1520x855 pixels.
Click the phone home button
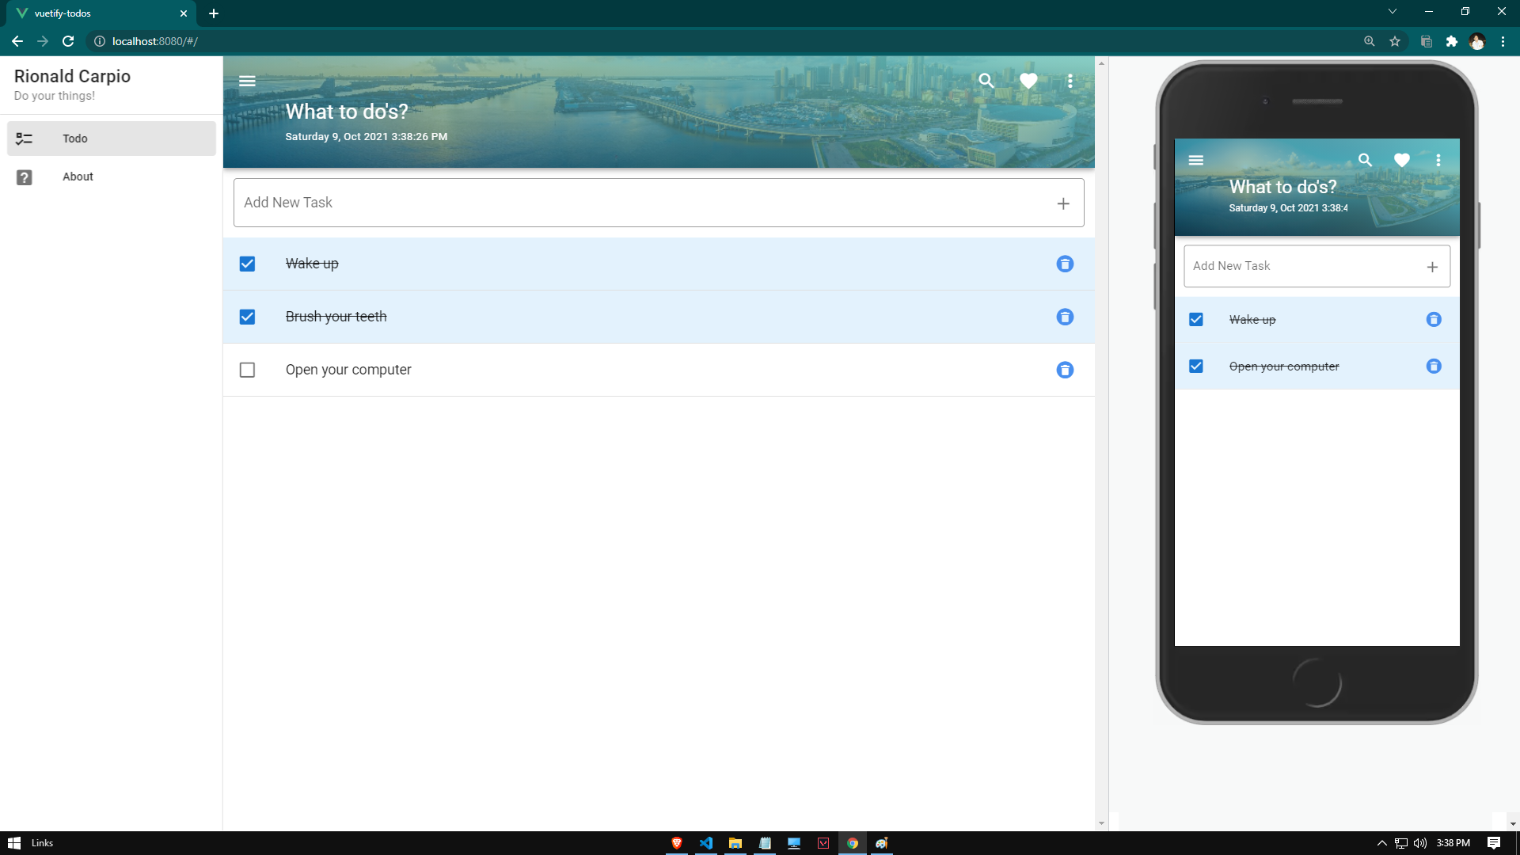1317,682
